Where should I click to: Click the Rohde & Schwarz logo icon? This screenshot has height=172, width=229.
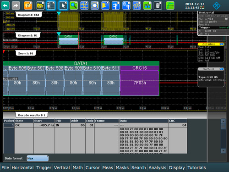217,6
